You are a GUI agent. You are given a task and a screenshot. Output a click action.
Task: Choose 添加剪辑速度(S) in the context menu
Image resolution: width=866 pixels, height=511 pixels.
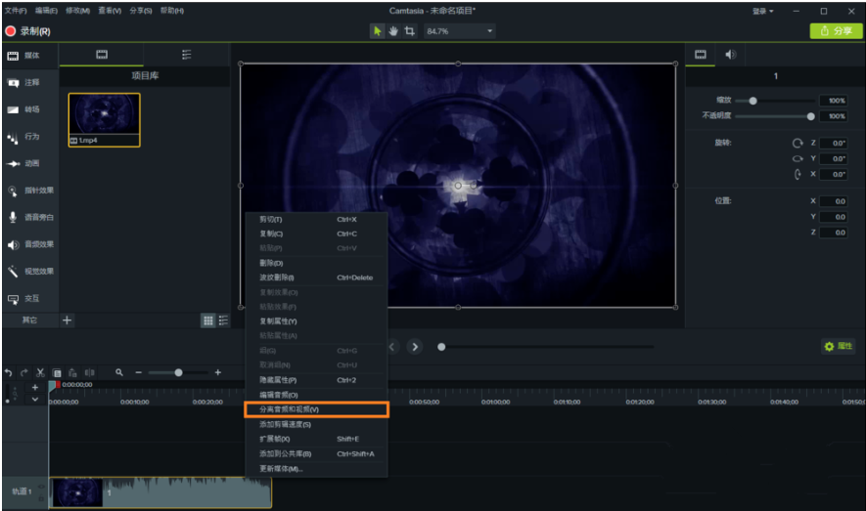[x=316, y=424]
